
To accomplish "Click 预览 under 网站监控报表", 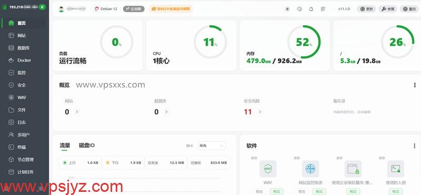I will (x=302, y=191).
